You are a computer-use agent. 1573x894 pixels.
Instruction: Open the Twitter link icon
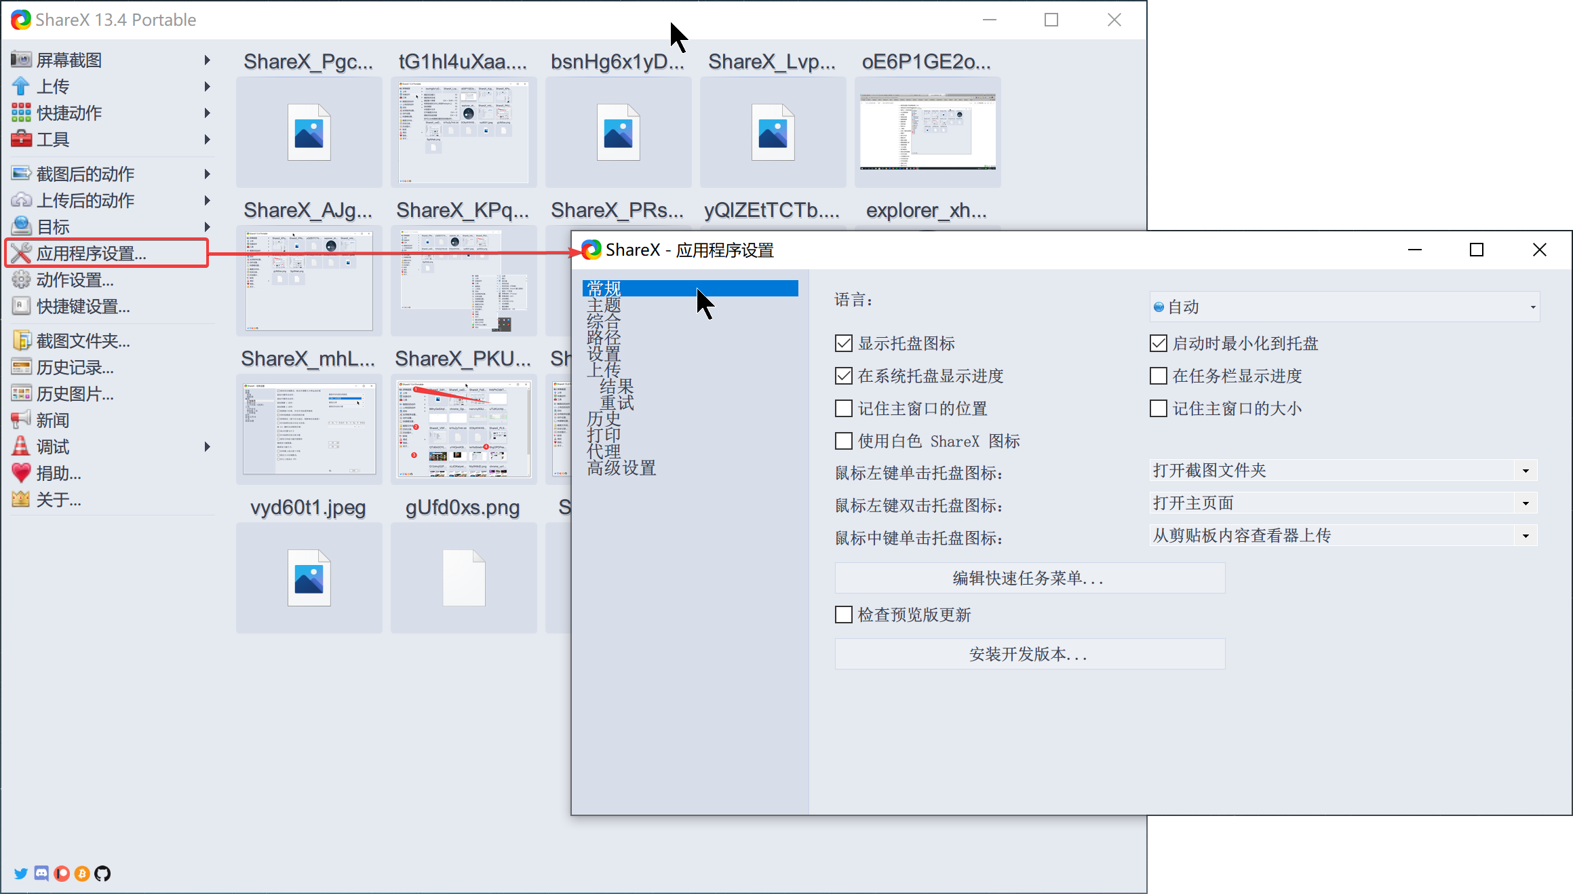(x=21, y=874)
